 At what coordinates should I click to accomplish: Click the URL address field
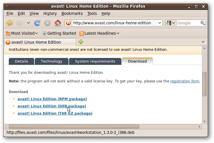[112, 23]
